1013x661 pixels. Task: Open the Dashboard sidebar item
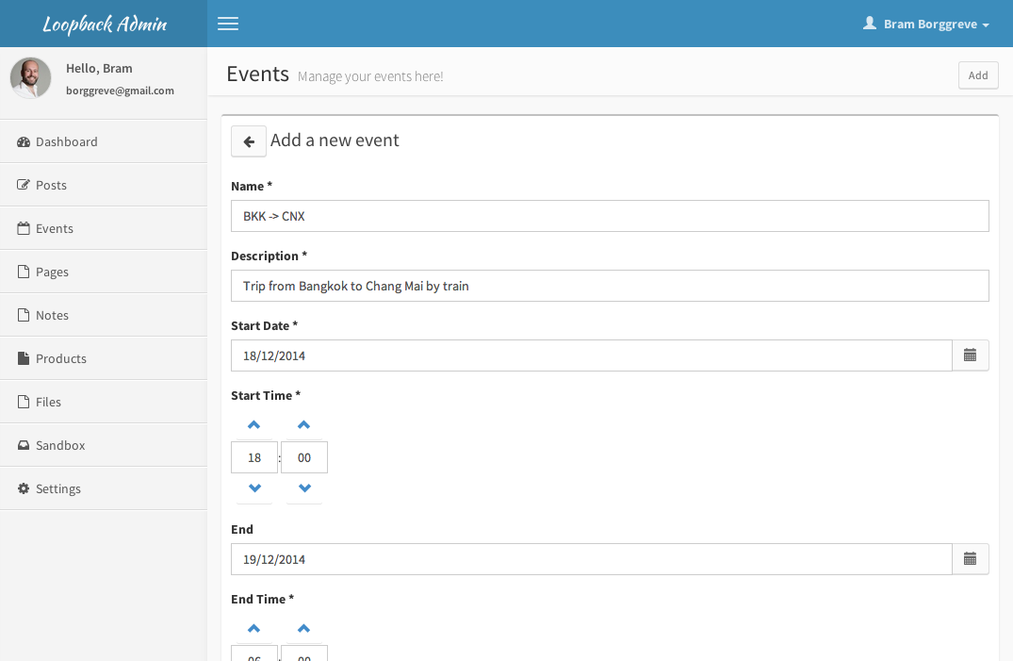[x=66, y=141]
